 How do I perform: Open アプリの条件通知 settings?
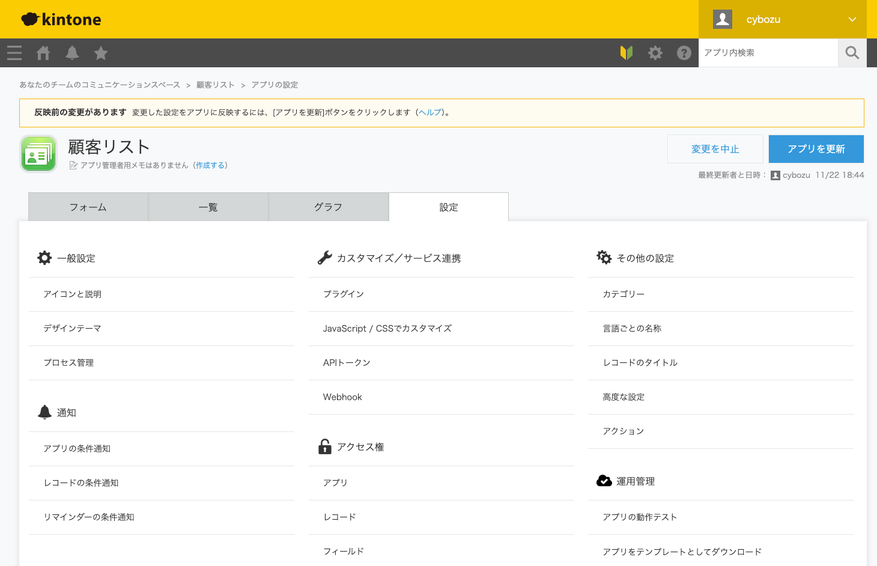click(162, 449)
